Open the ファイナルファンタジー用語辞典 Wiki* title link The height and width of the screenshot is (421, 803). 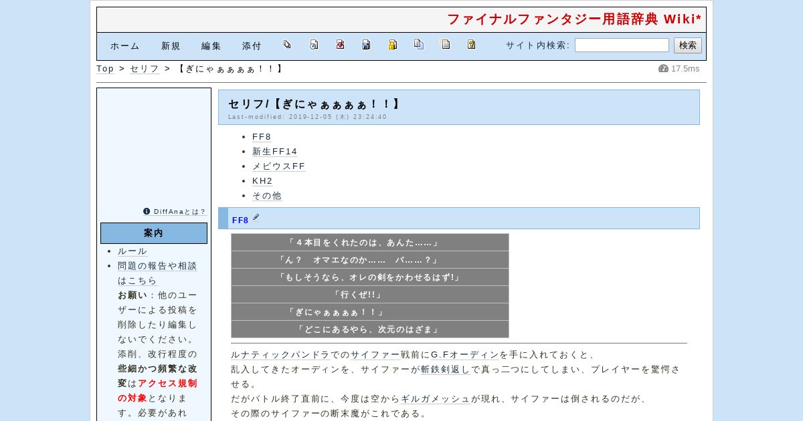click(x=574, y=19)
